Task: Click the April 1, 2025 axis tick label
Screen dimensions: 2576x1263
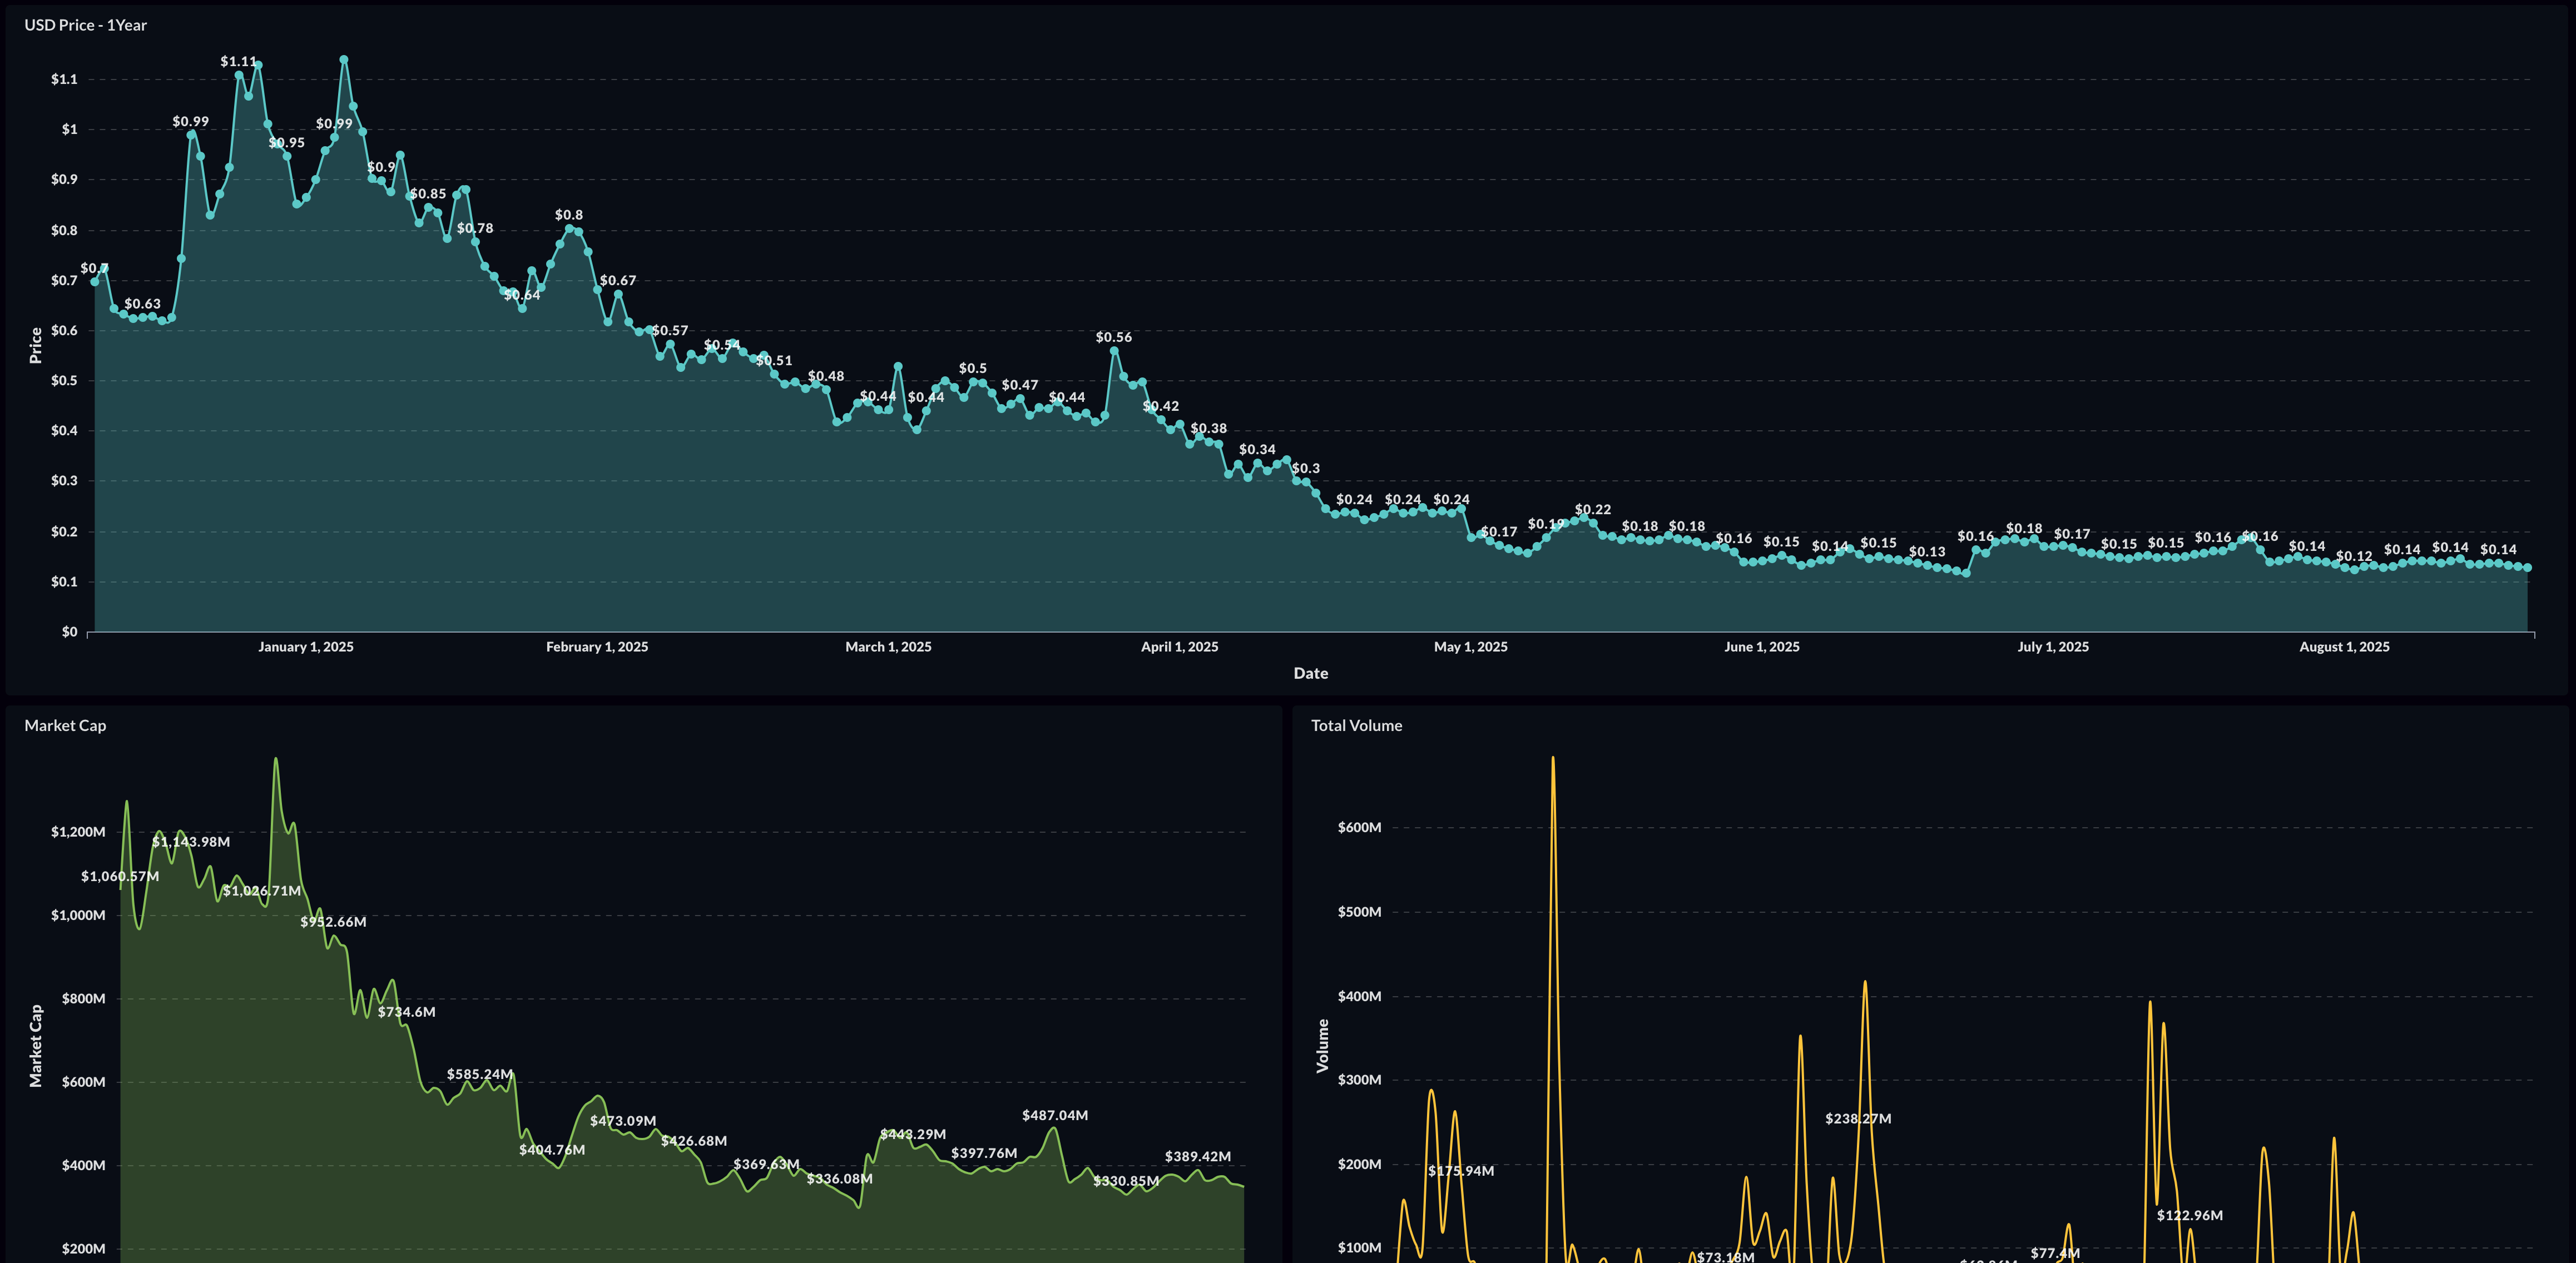Action: pyautogui.click(x=1179, y=648)
